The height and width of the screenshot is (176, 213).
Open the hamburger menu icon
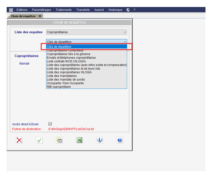click(11, 10)
